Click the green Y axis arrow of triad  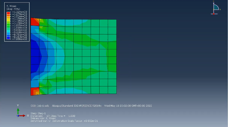point(18,111)
